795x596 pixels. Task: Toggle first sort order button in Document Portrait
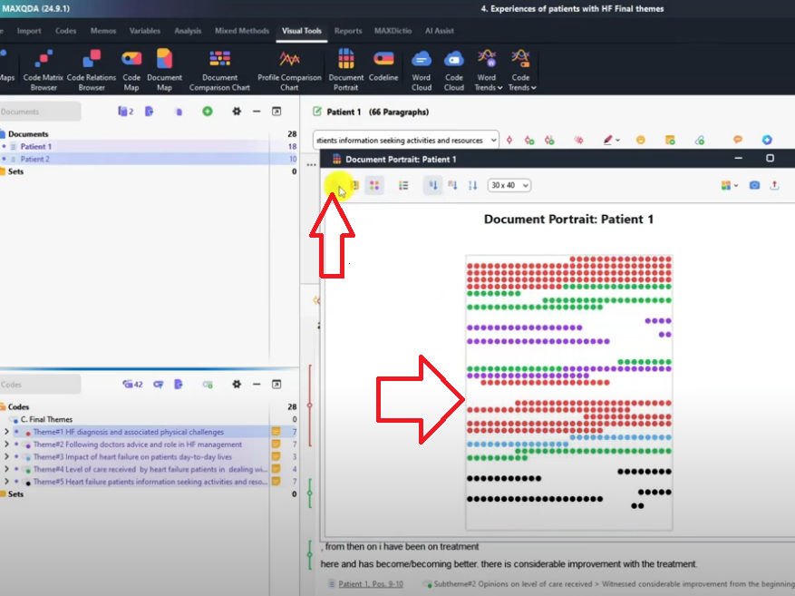click(x=432, y=186)
